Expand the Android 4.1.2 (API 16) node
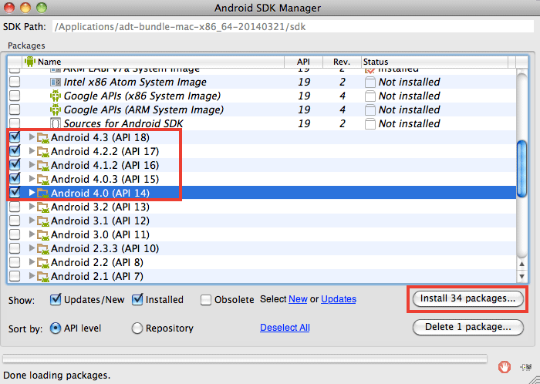Image resolution: width=540 pixels, height=384 pixels. (32, 165)
